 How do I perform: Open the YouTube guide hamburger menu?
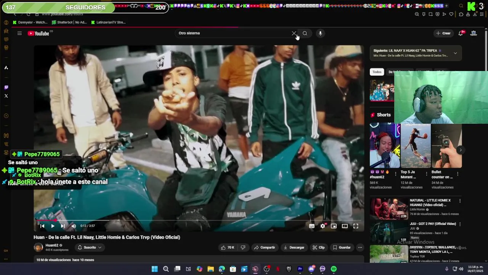(x=19, y=33)
